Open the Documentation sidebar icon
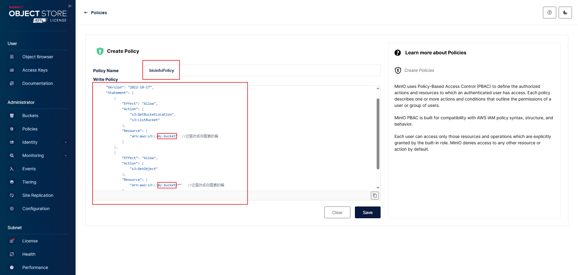This screenshot has width=578, height=275. [x=12, y=83]
